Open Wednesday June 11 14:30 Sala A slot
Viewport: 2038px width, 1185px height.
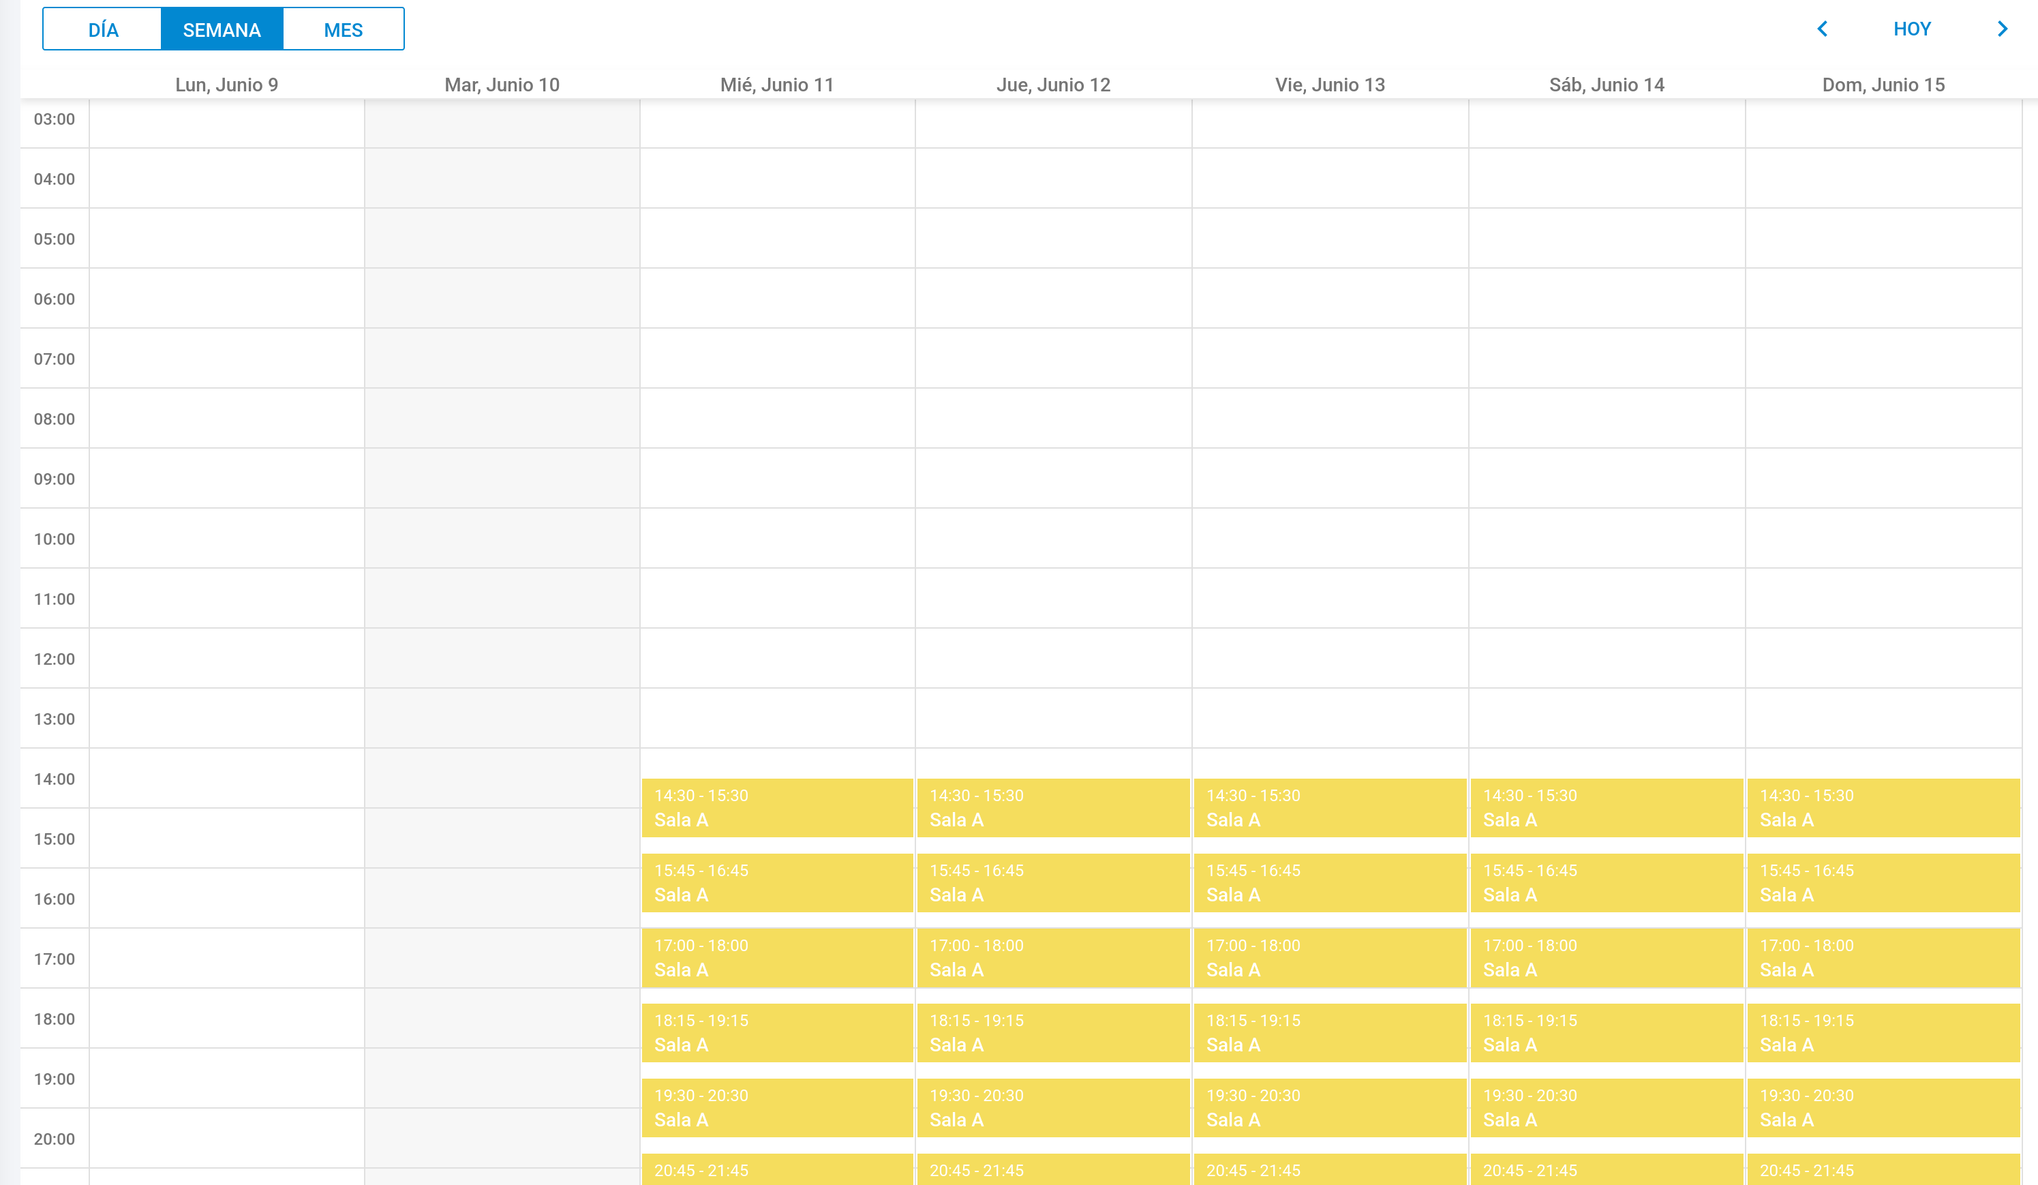coord(776,807)
